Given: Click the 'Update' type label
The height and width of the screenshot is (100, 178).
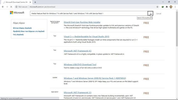Looking at the screenshot, I should pos(55,77).
